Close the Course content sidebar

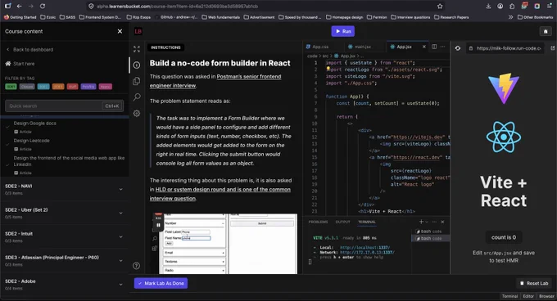click(x=120, y=31)
